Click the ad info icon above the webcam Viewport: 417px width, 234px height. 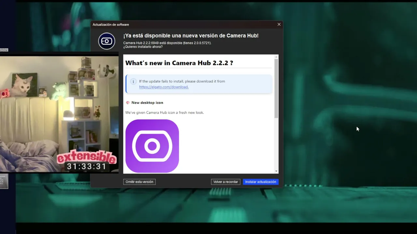2,50
